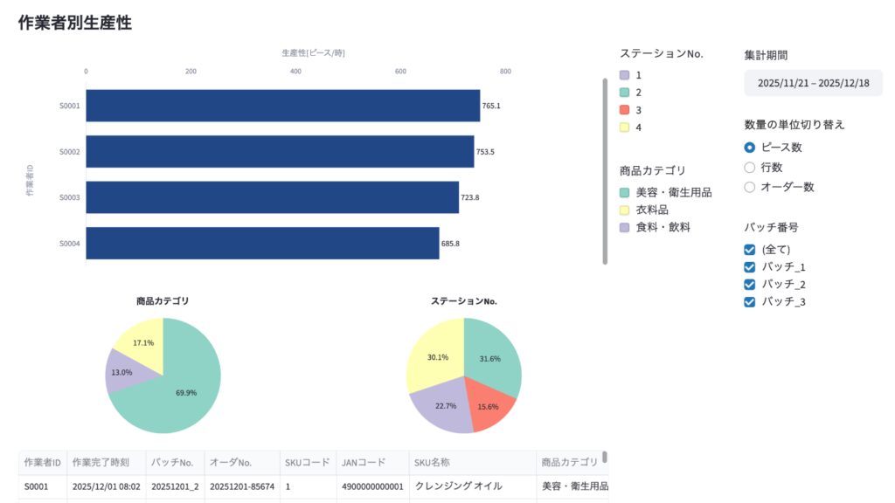Select the オーダー数 unit option
895x503 pixels.
(749, 187)
